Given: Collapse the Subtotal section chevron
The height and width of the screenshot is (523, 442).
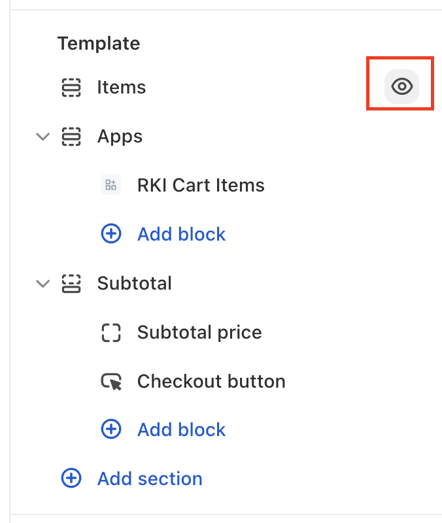Looking at the screenshot, I should 43,284.
